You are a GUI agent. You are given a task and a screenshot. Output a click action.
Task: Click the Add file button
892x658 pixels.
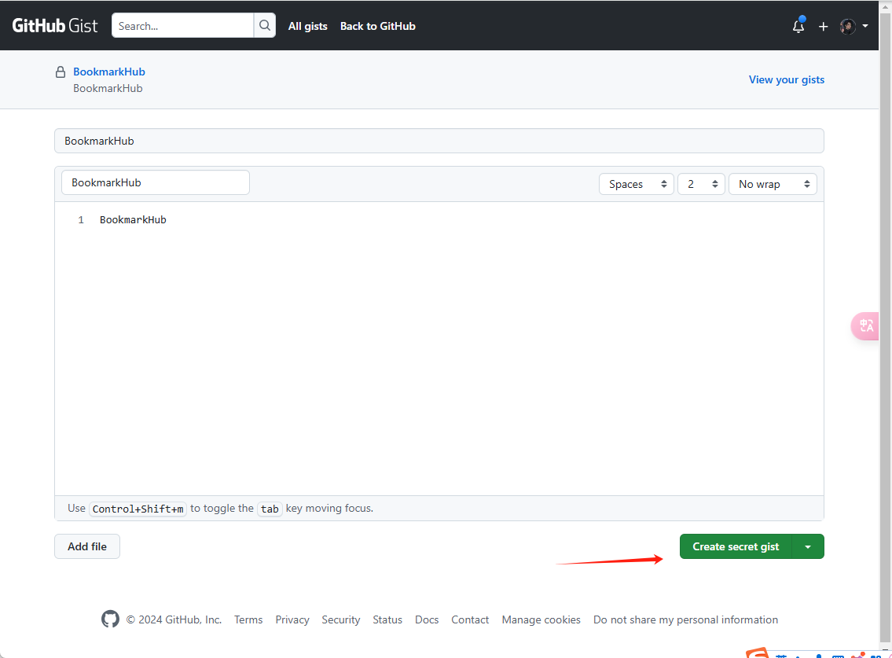pyautogui.click(x=87, y=546)
